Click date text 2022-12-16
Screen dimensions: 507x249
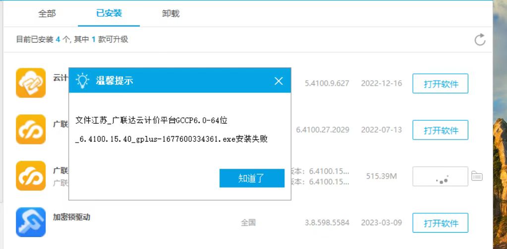382,83
